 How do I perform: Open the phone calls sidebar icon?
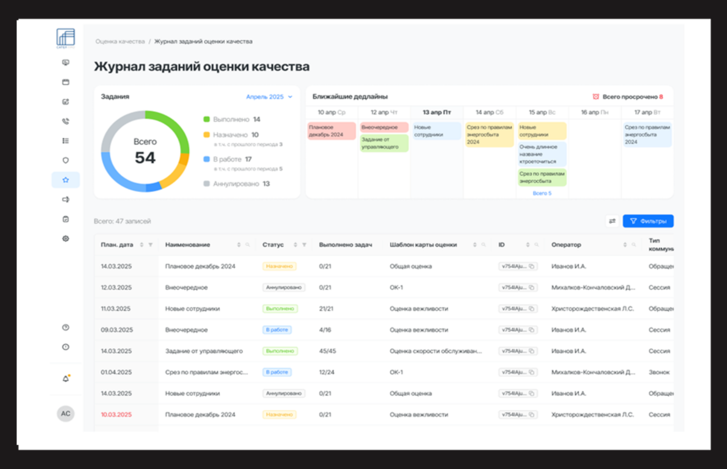pos(66,121)
